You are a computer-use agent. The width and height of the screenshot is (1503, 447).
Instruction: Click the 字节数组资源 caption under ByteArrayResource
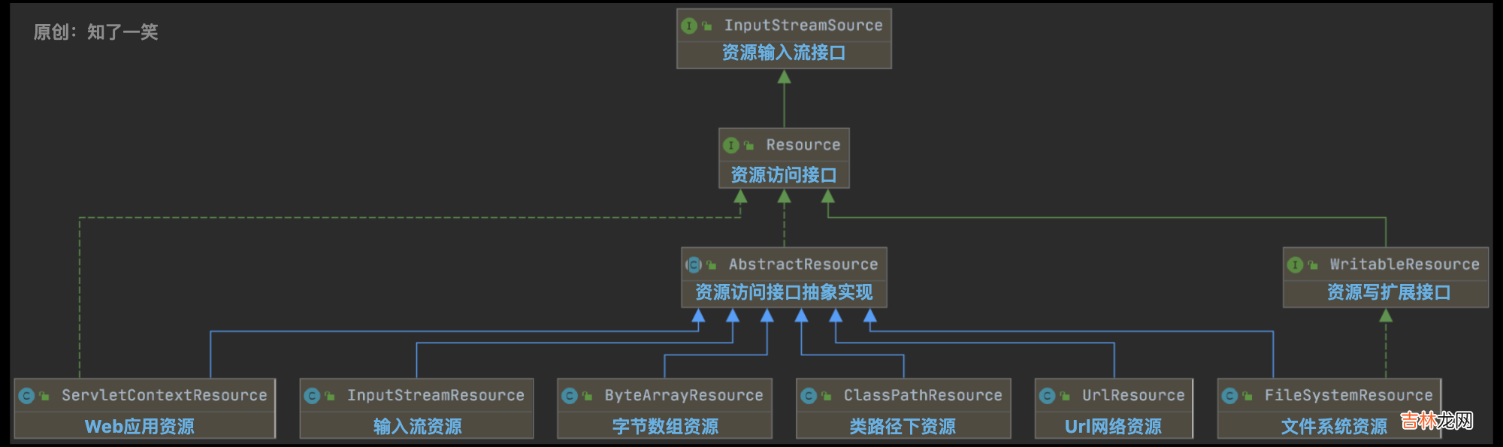665,427
